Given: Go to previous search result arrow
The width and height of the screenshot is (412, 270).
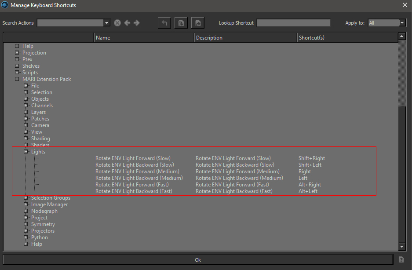Looking at the screenshot, I should 127,23.
